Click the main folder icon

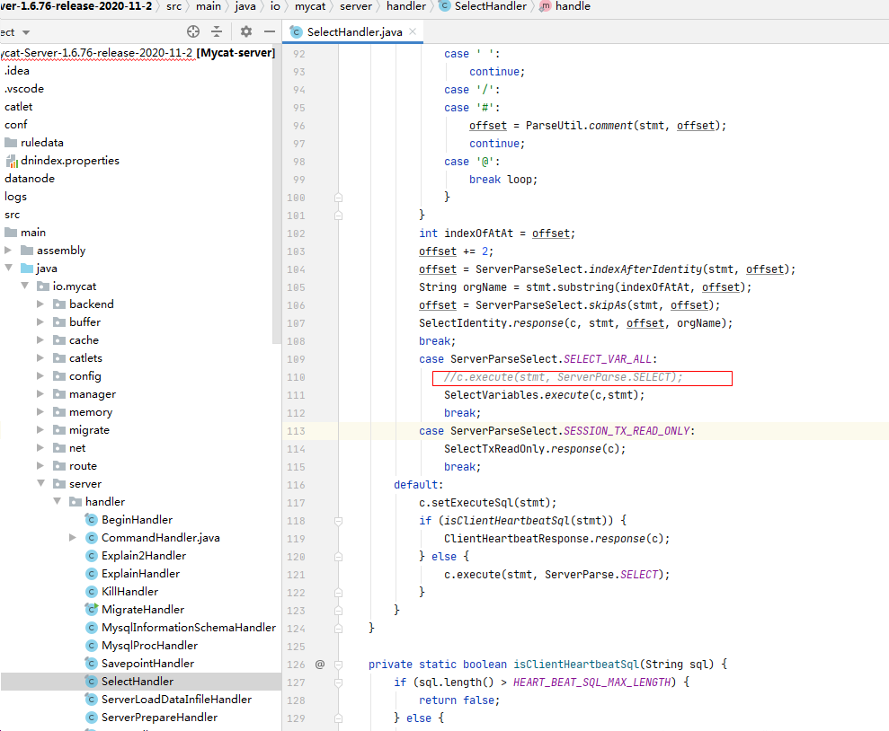[x=11, y=233]
